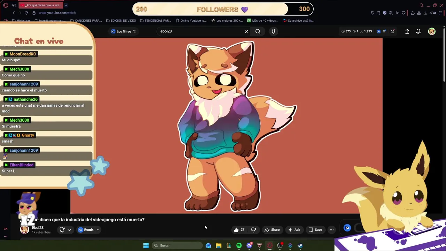Image resolution: width=446 pixels, height=251 pixels.
Task: Open the extensions puzzle icon
Action: click(x=413, y=13)
